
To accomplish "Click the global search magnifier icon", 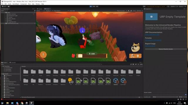I will click(x=168, y=6).
